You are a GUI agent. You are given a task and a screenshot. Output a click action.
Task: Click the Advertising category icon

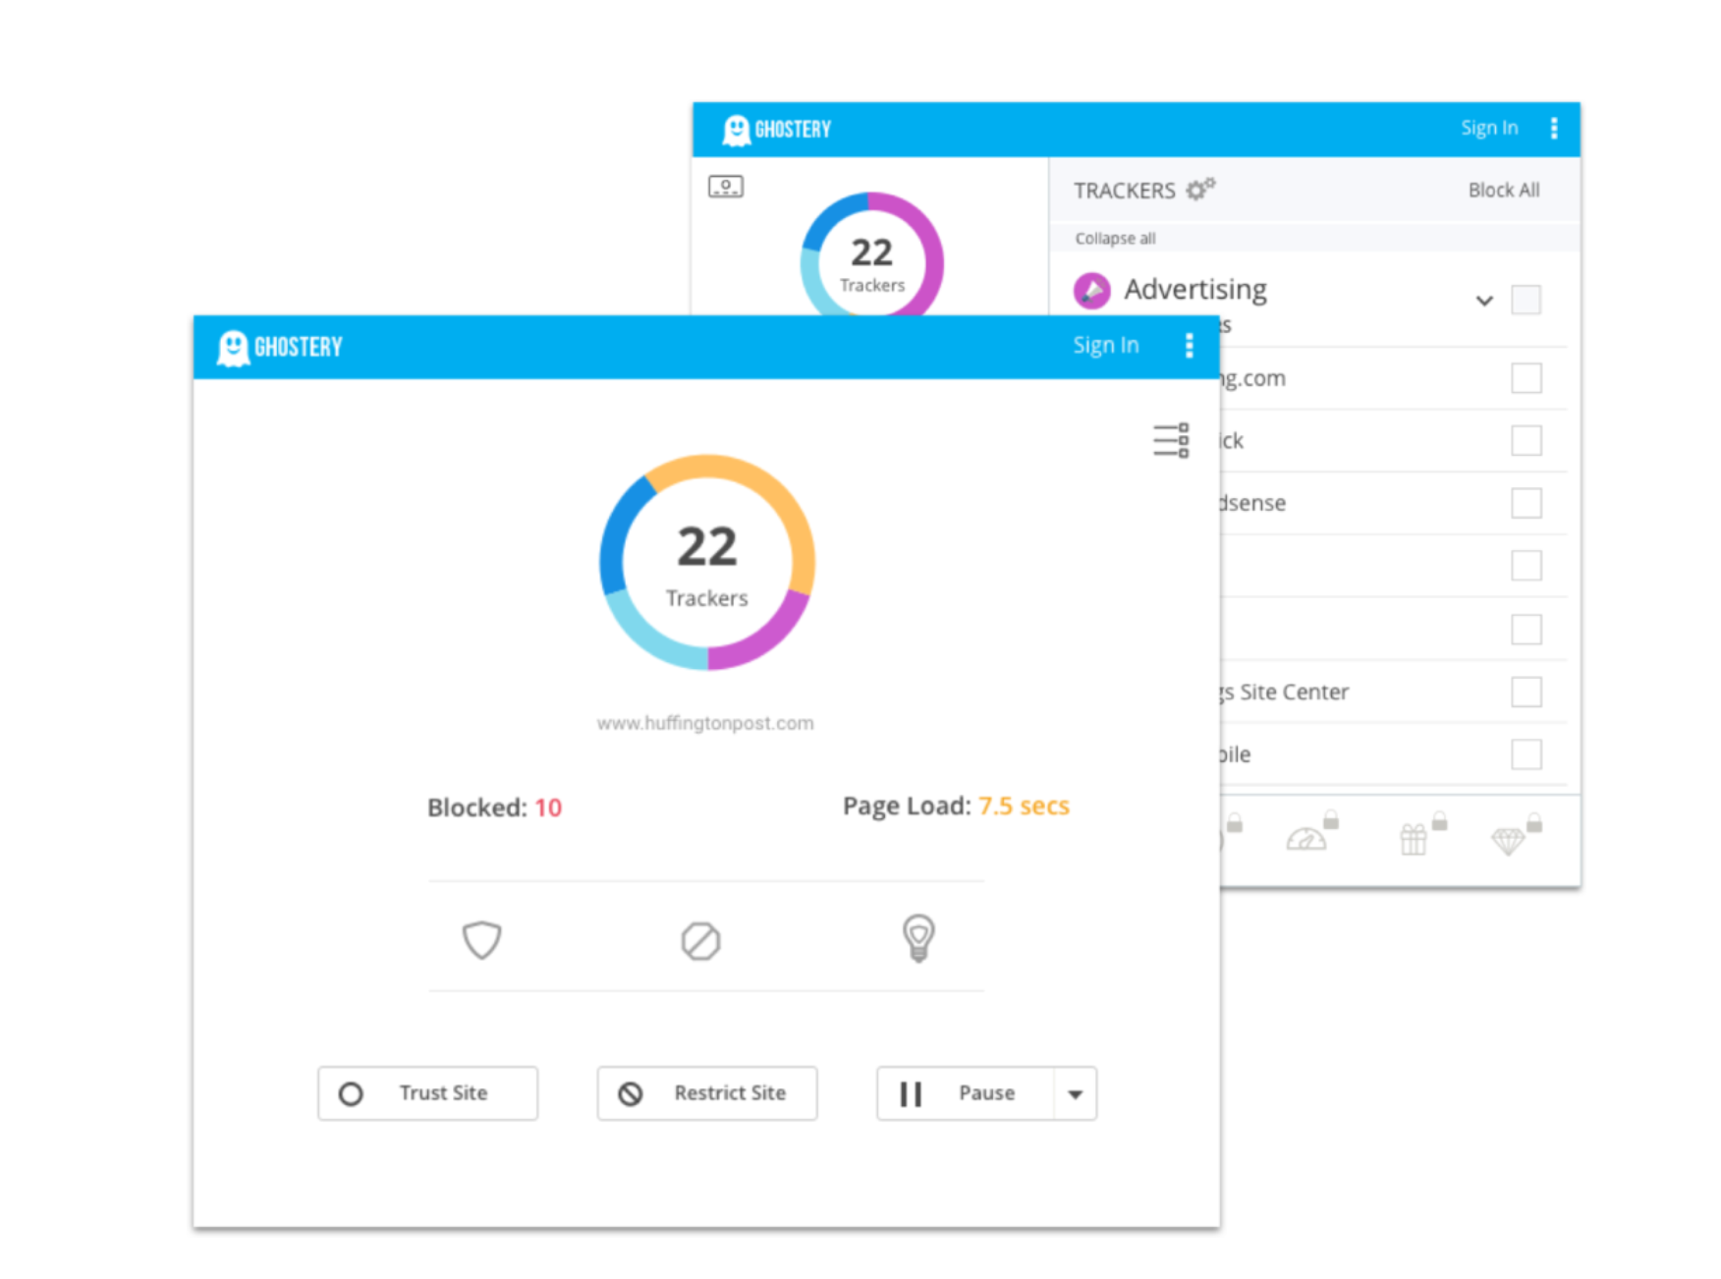[x=1091, y=290]
